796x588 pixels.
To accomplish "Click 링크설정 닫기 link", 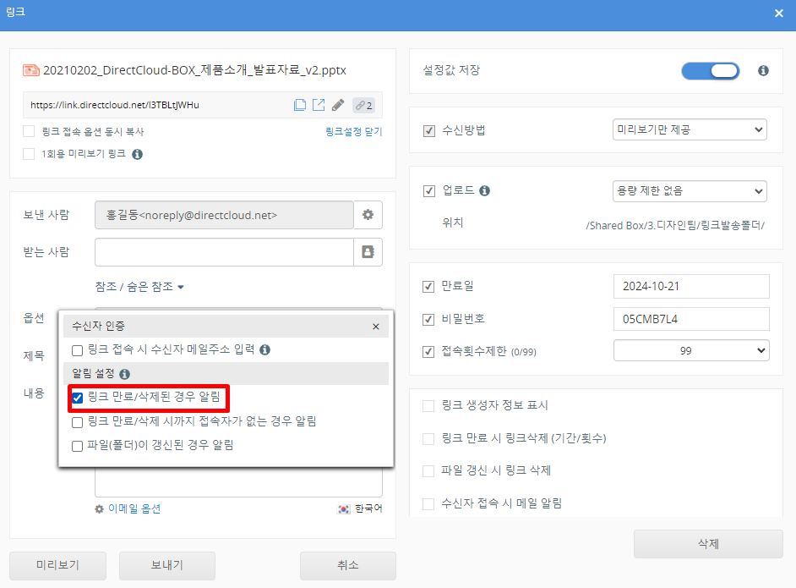I will click(353, 132).
